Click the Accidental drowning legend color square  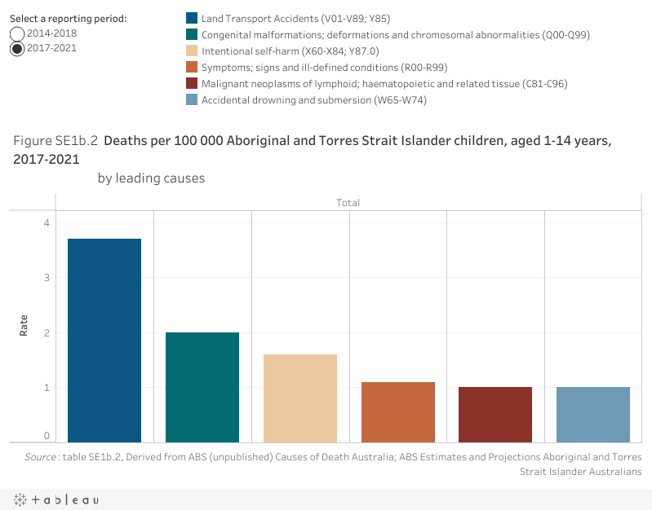tap(192, 100)
